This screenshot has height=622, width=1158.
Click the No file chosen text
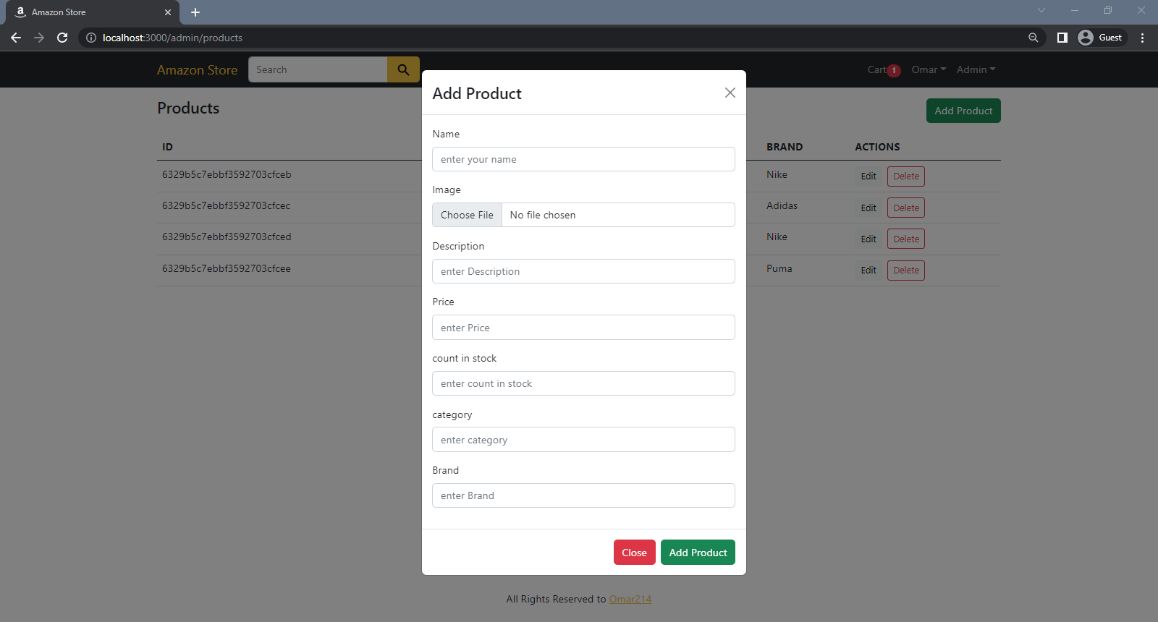pyautogui.click(x=543, y=215)
